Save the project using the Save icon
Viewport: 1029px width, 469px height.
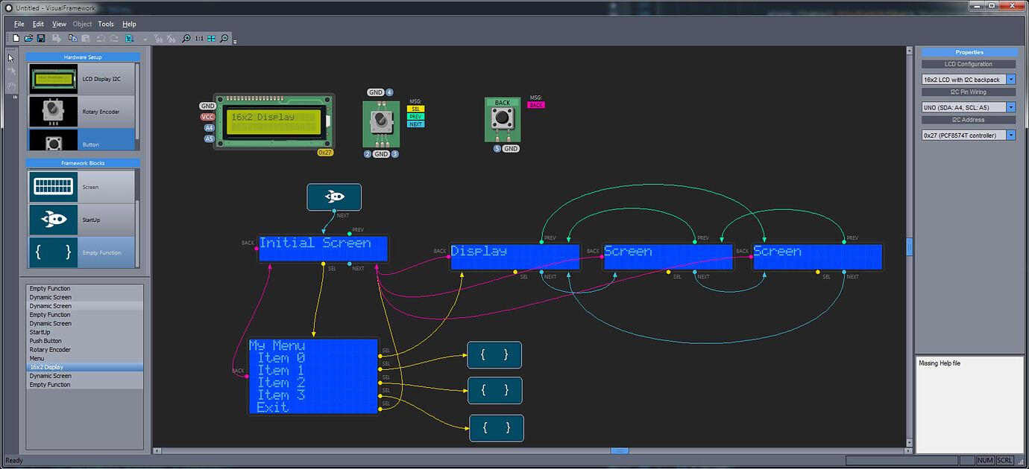pos(40,38)
